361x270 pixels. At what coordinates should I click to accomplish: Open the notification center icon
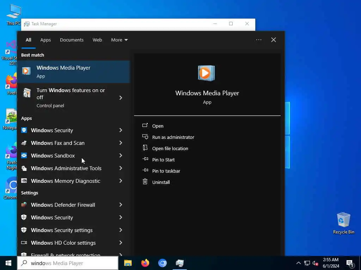point(350,263)
